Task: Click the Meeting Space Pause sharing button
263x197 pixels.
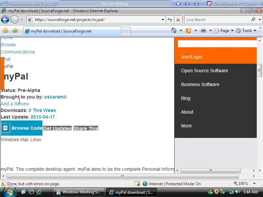Action: pos(187,4)
